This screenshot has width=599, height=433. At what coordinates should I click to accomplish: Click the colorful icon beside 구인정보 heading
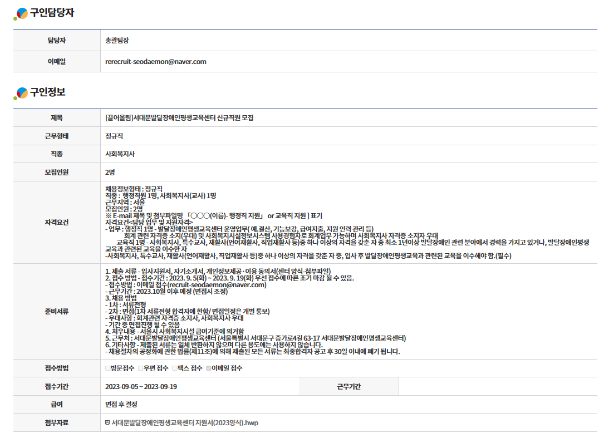[x=21, y=93]
